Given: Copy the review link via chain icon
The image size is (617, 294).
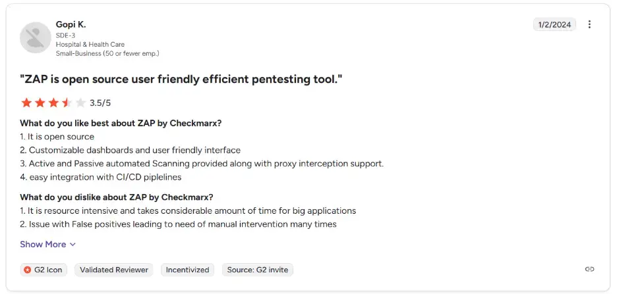Looking at the screenshot, I should click(x=590, y=269).
